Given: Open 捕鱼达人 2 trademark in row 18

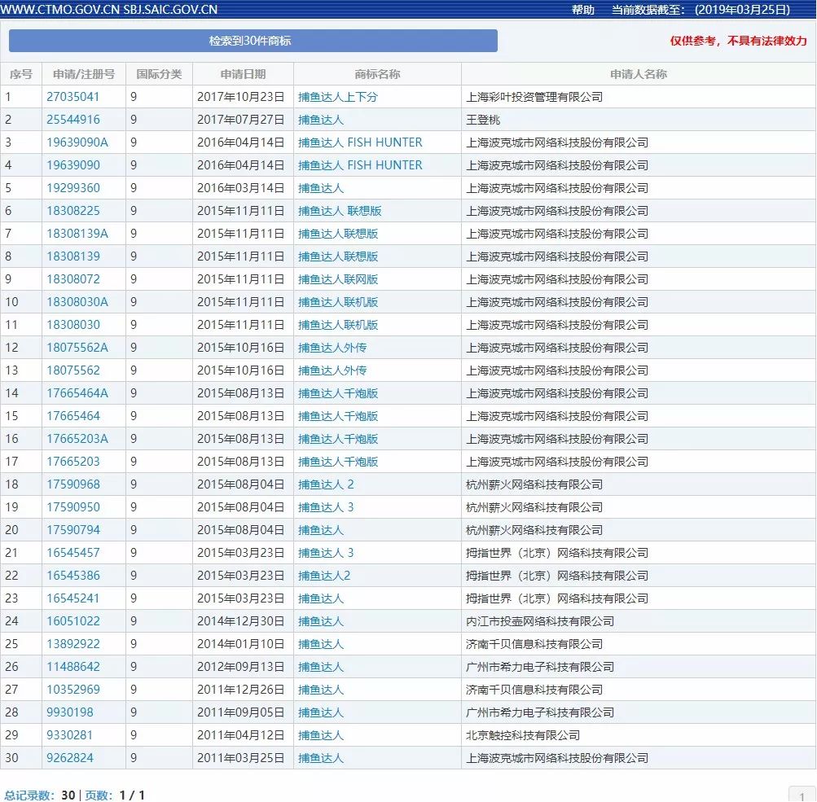Looking at the screenshot, I should (326, 484).
